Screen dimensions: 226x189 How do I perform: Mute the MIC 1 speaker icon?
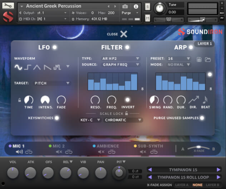19,152
